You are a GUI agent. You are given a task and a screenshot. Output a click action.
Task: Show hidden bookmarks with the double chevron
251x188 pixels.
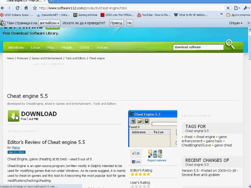[221, 14]
